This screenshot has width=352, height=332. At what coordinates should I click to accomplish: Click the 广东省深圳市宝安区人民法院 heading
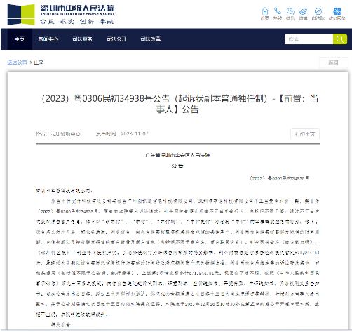[177, 155]
